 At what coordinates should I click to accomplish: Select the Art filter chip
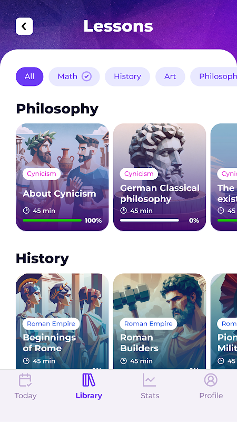pos(170,76)
